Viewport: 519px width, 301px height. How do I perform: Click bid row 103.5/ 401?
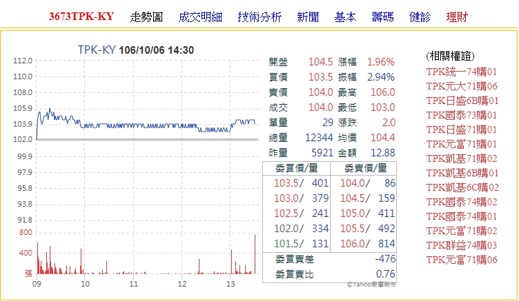pos(301,183)
